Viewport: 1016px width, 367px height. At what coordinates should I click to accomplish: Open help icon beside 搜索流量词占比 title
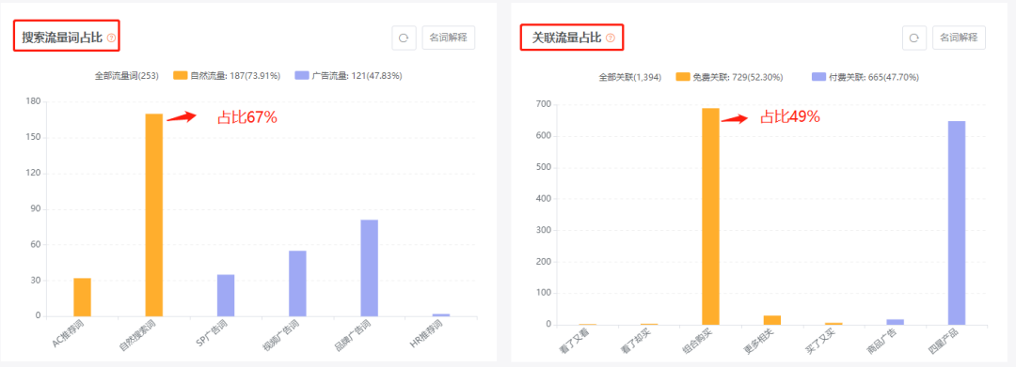click(x=111, y=38)
